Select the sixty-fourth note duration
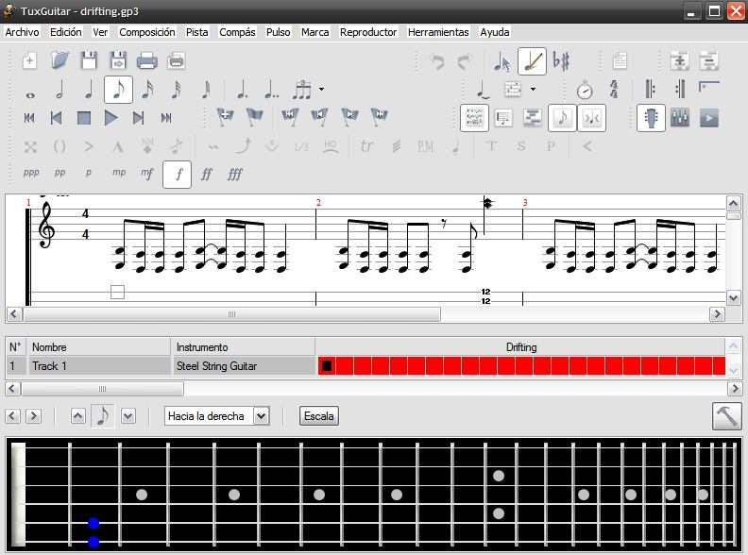The height and width of the screenshot is (555, 748). pos(206,90)
